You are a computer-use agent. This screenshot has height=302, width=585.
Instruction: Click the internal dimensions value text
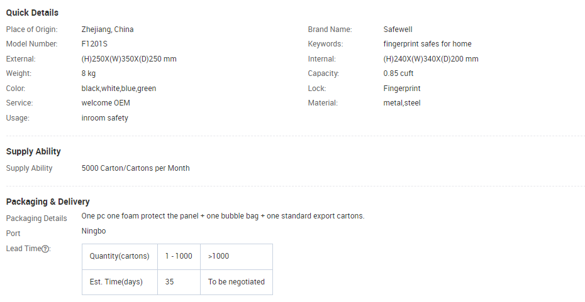(430, 59)
